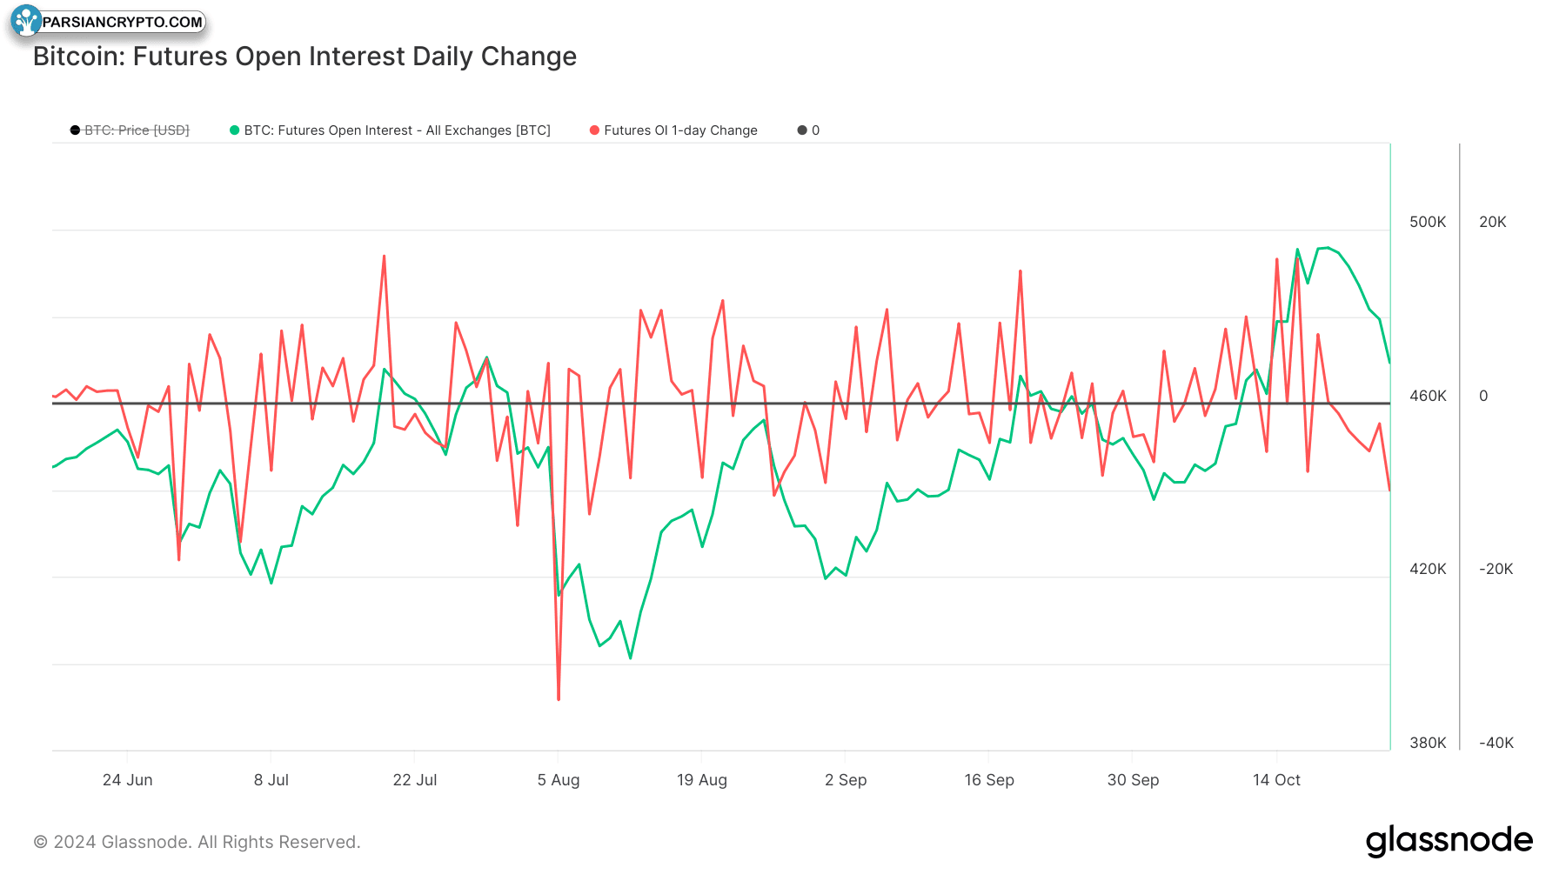Click the 420K axis value
The height and width of the screenshot is (881, 1566).
click(1428, 569)
